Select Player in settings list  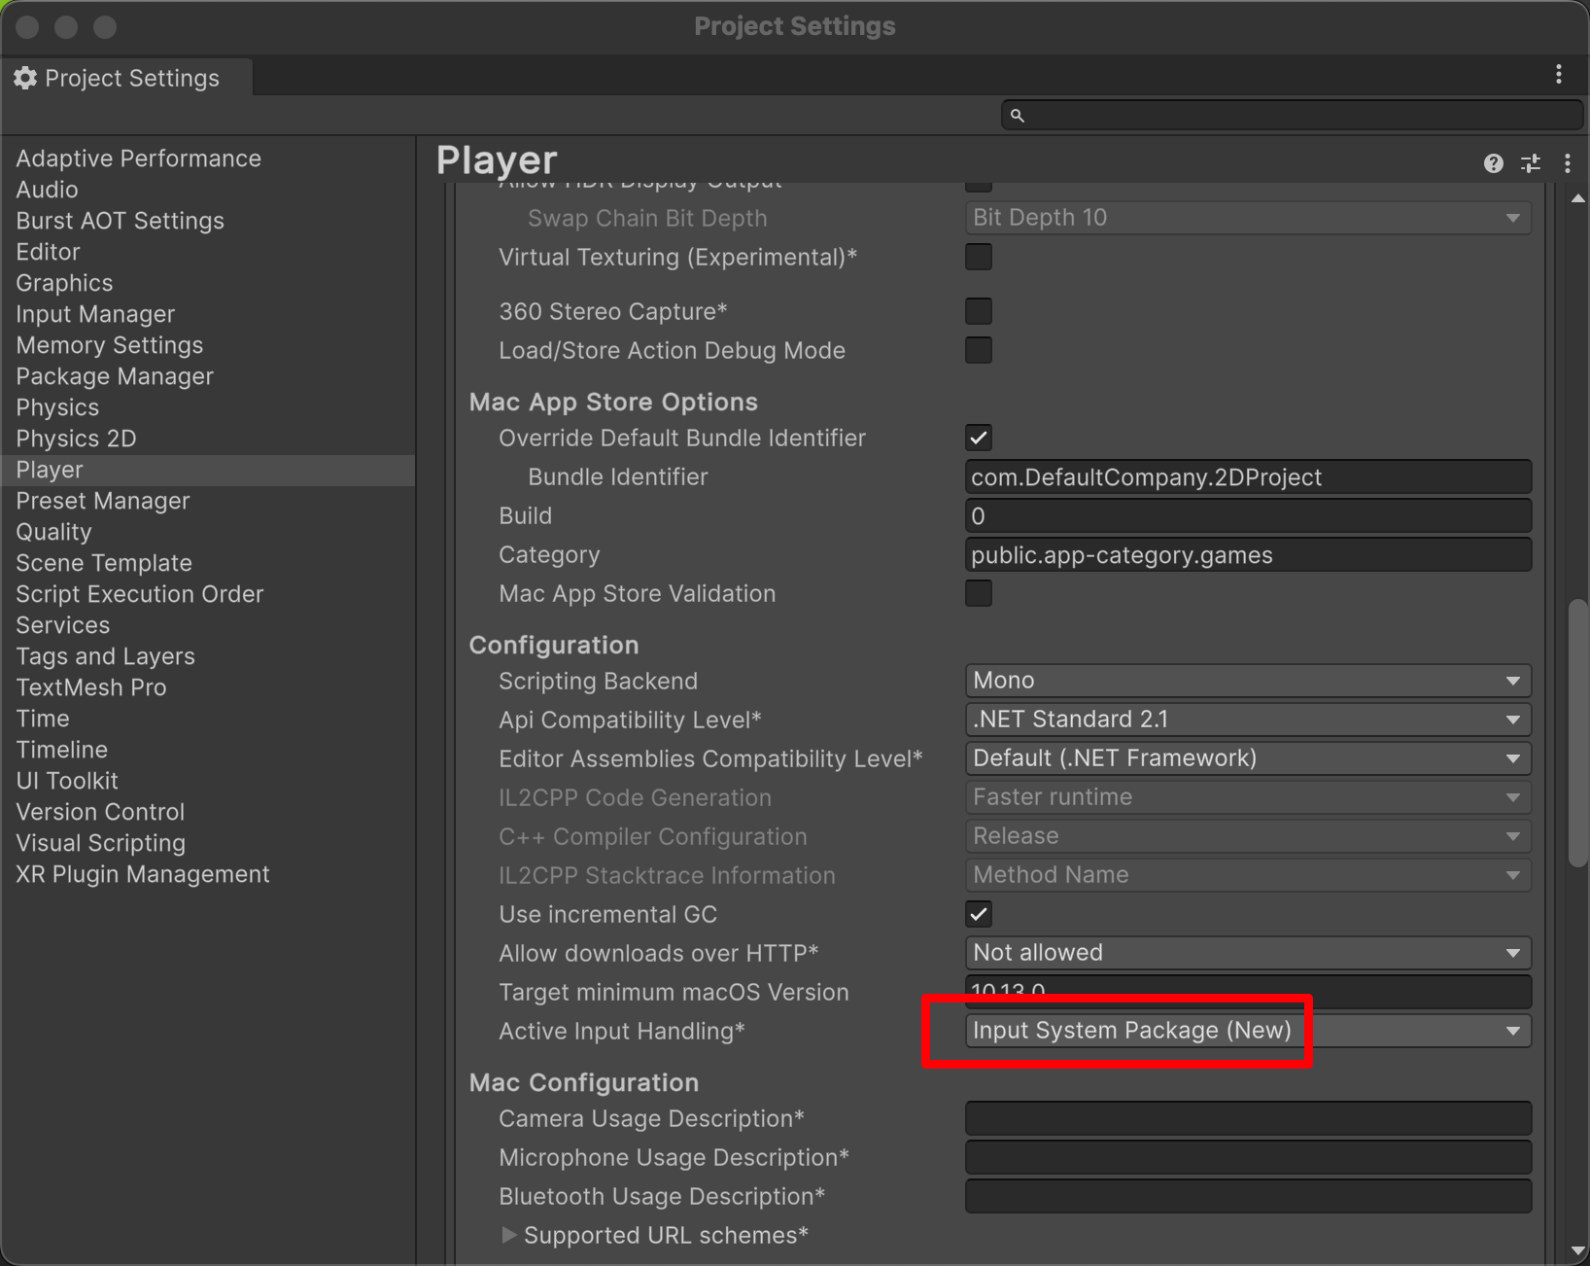[x=208, y=470]
